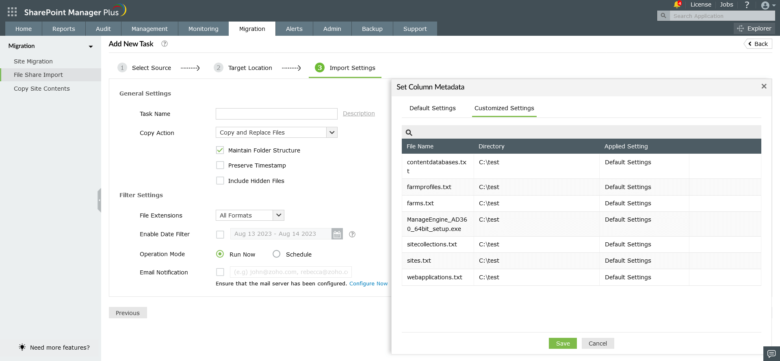Click the search icon in metadata table
Image resolution: width=780 pixels, height=361 pixels.
pos(409,133)
